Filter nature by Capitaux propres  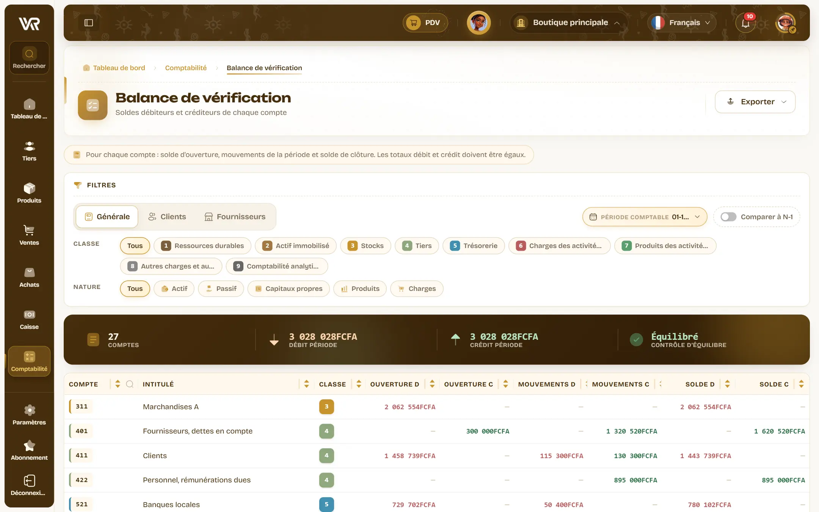point(289,289)
